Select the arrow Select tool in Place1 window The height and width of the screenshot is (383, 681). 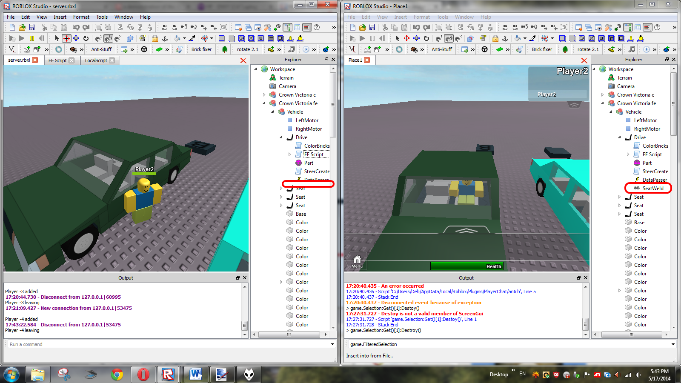tap(397, 38)
